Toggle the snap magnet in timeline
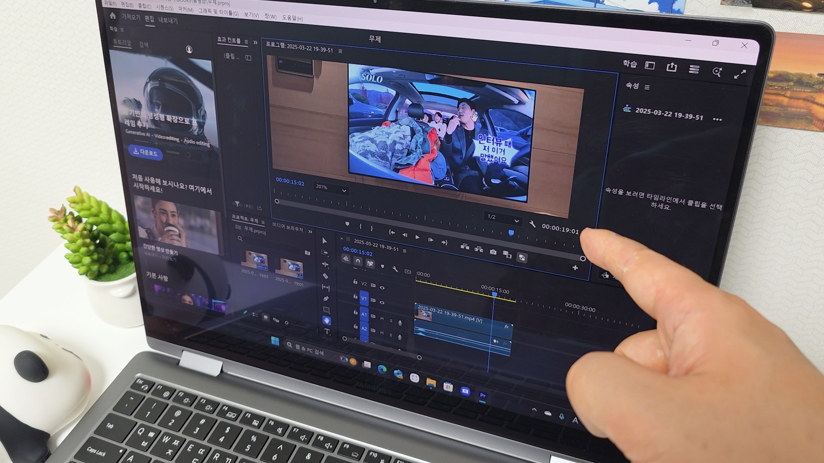The width and height of the screenshot is (824, 463). click(x=358, y=260)
